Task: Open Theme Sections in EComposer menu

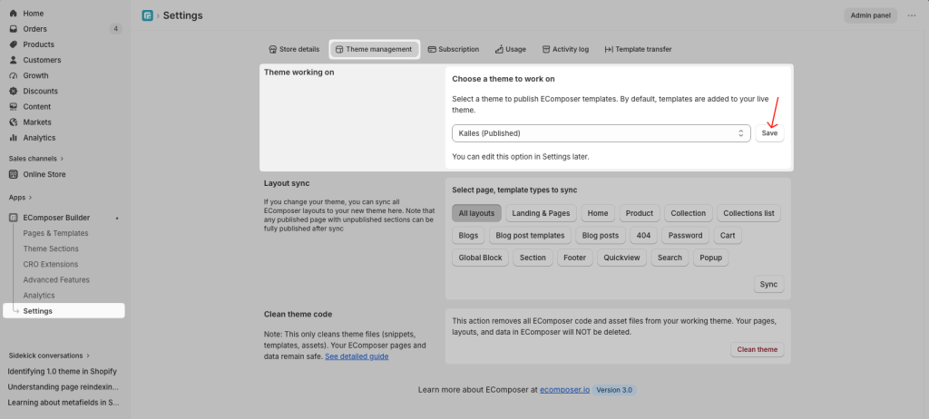Action: [x=51, y=248]
